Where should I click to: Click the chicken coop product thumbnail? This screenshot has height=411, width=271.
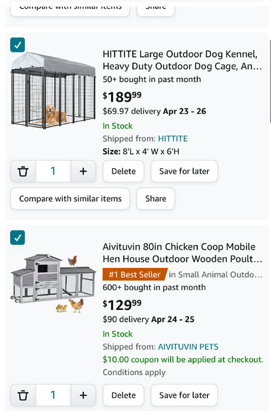click(53, 283)
